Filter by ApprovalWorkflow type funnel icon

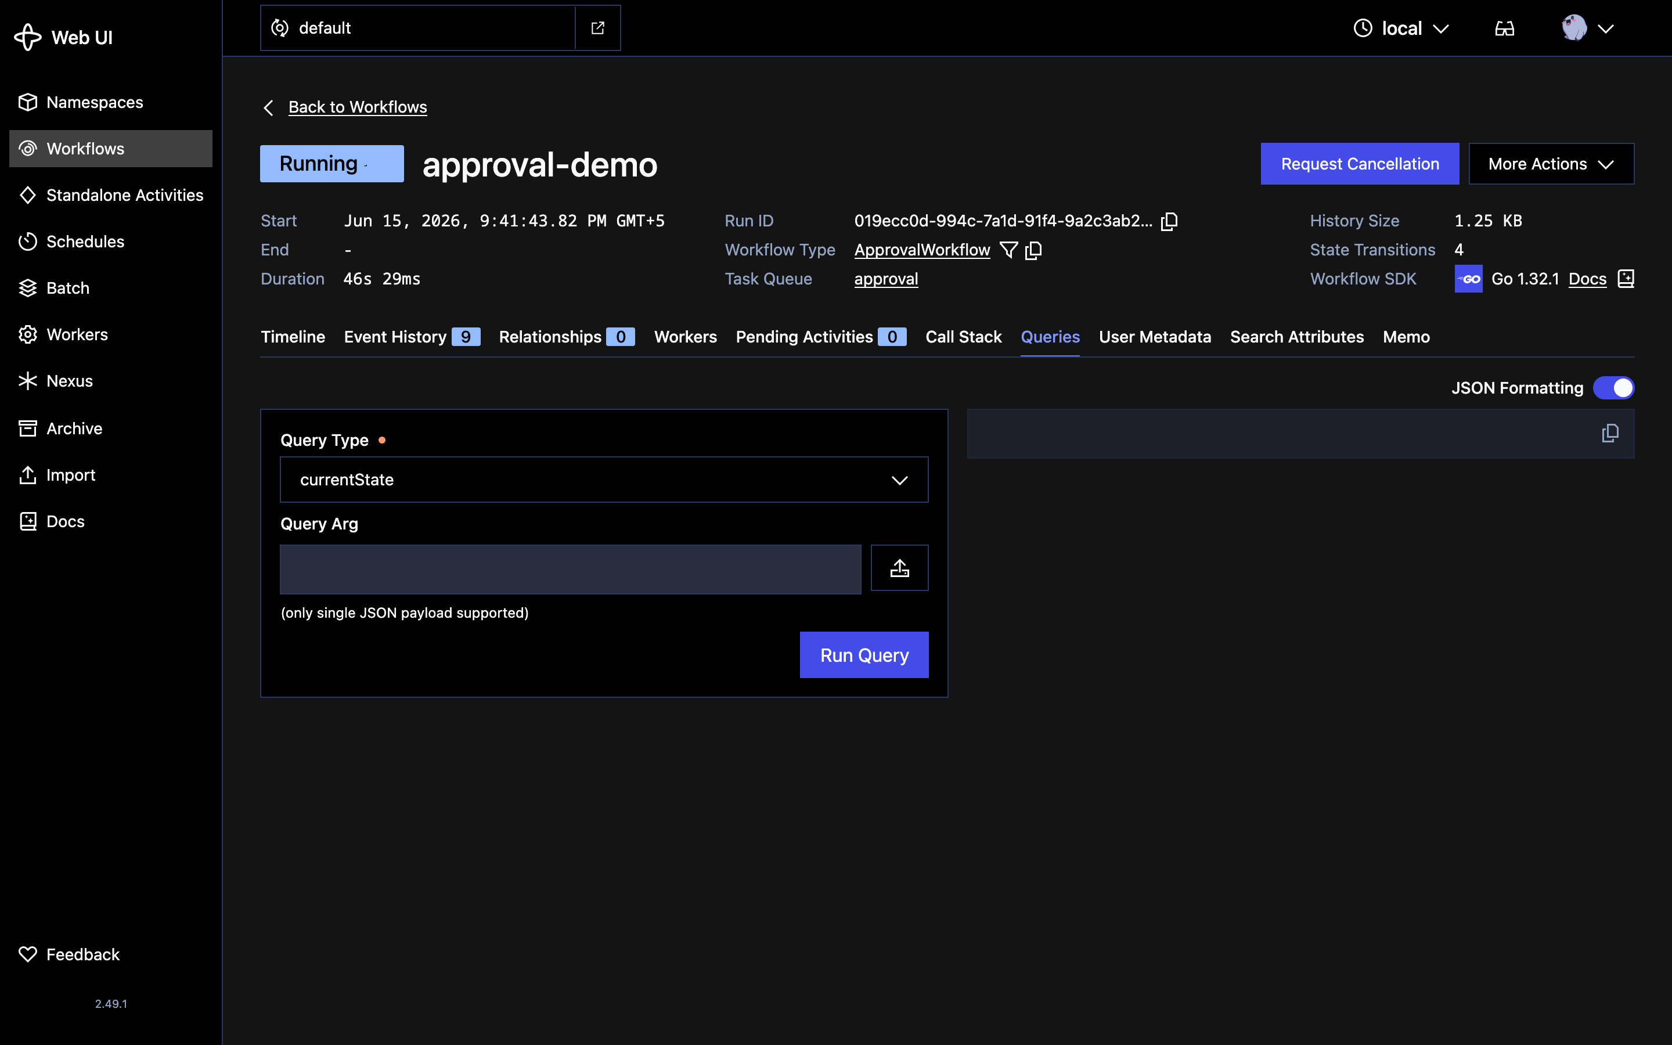(x=1009, y=250)
